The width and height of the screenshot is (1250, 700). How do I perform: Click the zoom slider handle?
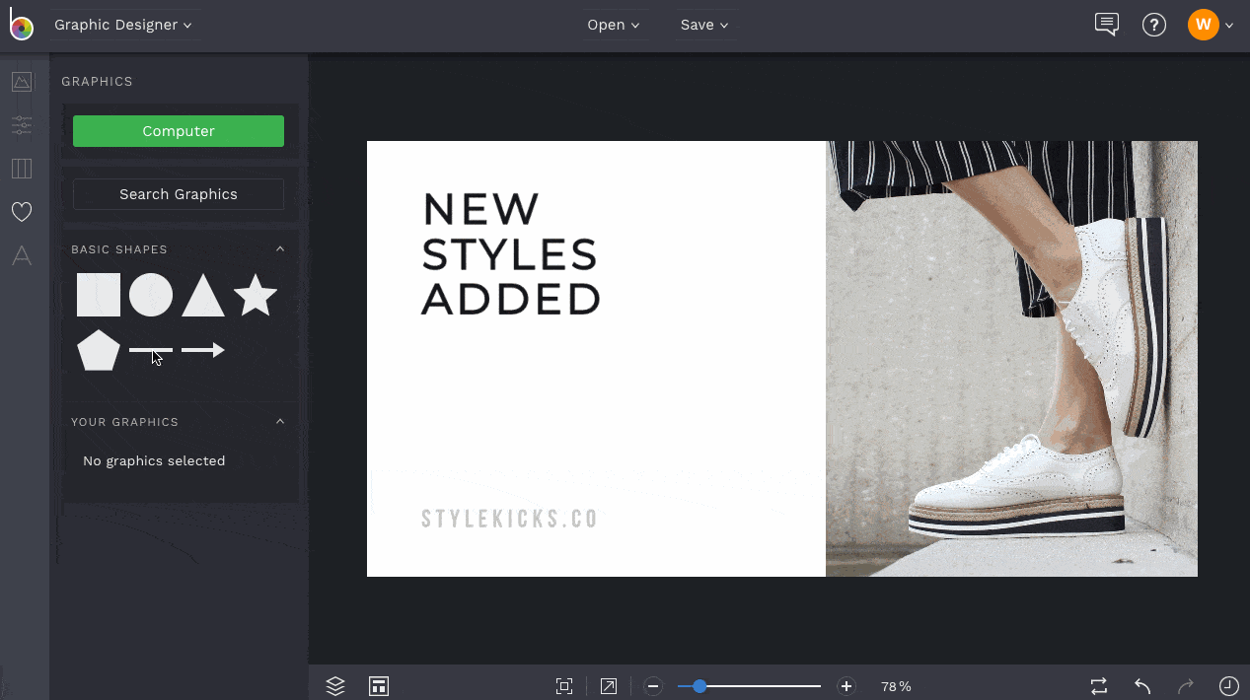(699, 686)
